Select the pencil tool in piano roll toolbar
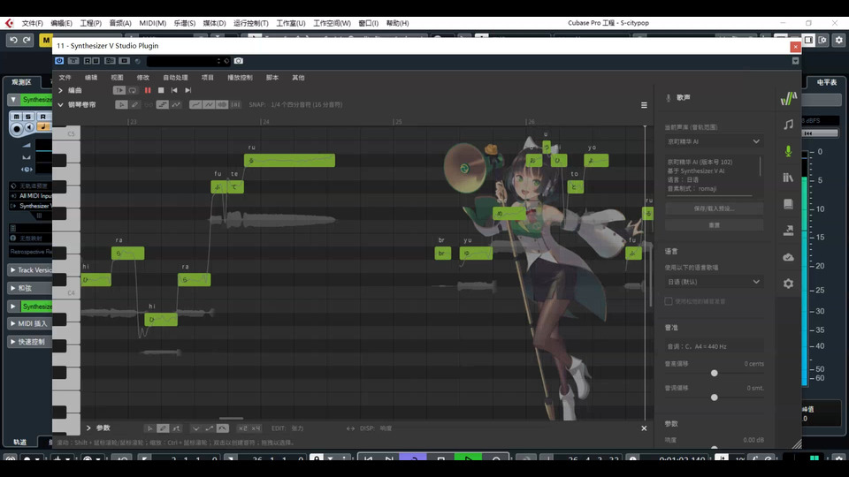This screenshot has width=849, height=477. [135, 104]
